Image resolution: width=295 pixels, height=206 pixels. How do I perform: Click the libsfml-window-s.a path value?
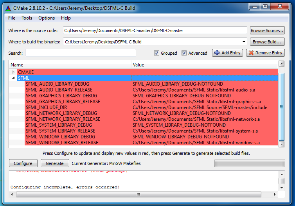(196, 142)
